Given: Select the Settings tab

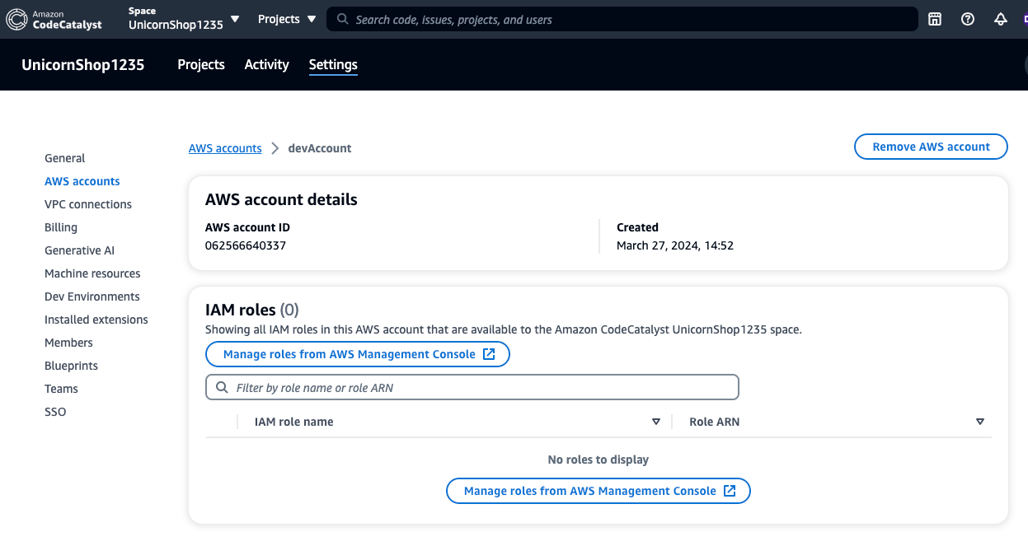Looking at the screenshot, I should (x=333, y=64).
